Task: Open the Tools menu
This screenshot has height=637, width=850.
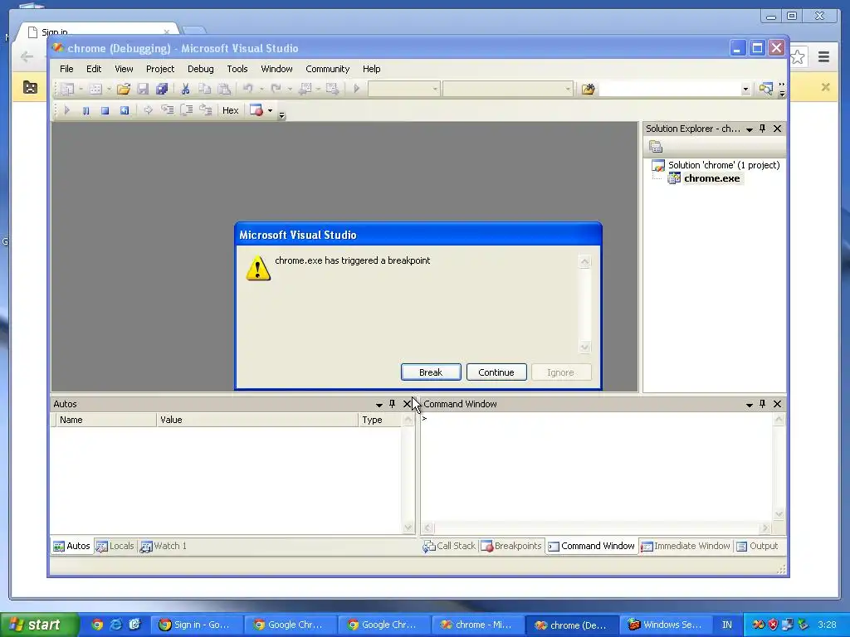Action: [x=237, y=69]
